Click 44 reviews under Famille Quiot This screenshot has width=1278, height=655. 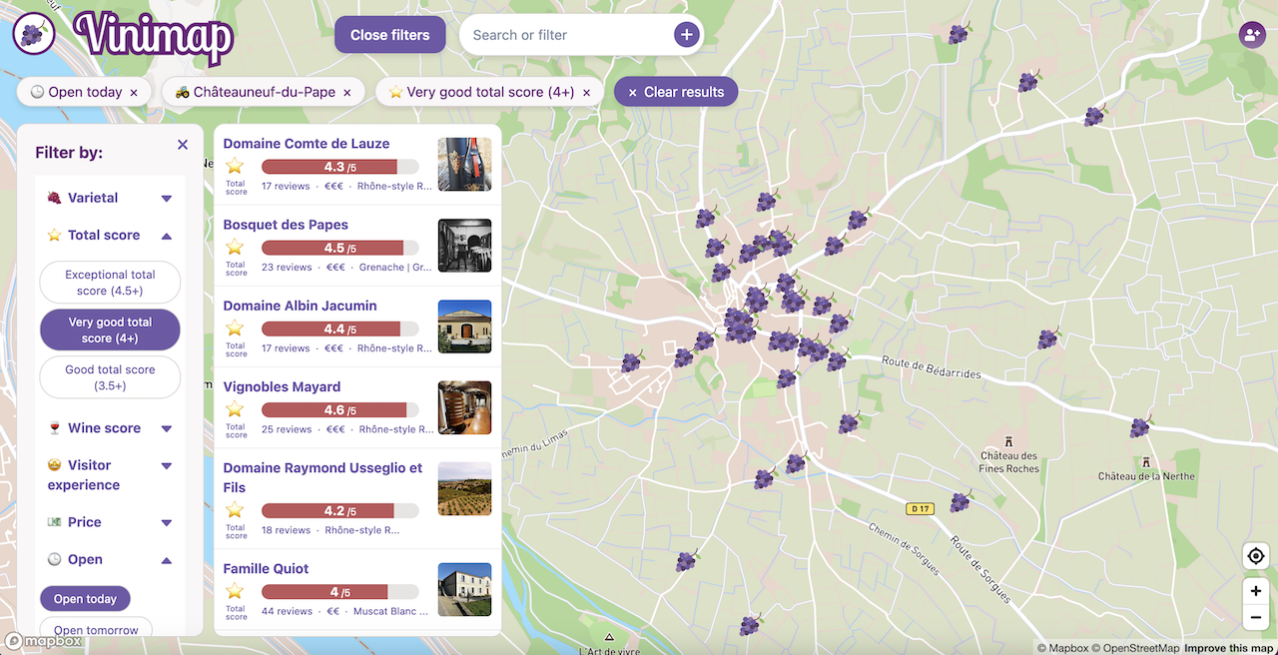tap(287, 611)
